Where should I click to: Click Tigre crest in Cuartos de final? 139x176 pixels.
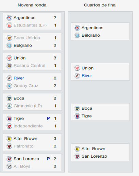pos(77,116)
